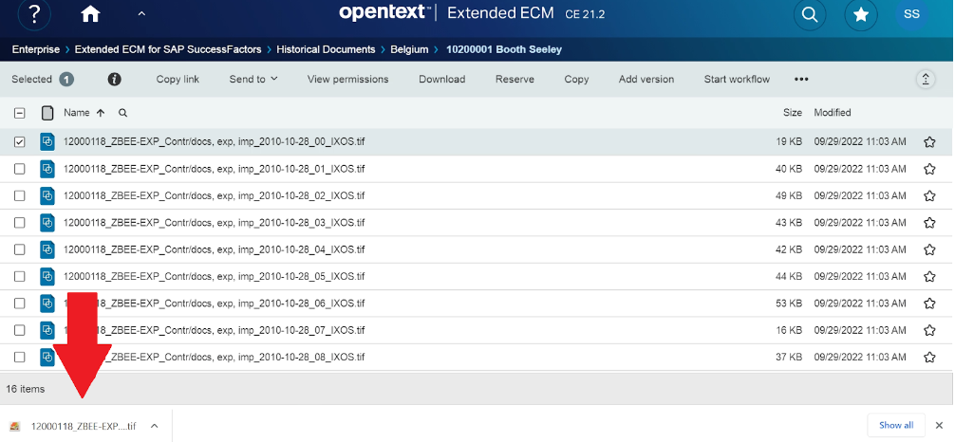Open the more actions ellipsis menu
Viewport: 955px width, 442px height.
click(x=801, y=80)
